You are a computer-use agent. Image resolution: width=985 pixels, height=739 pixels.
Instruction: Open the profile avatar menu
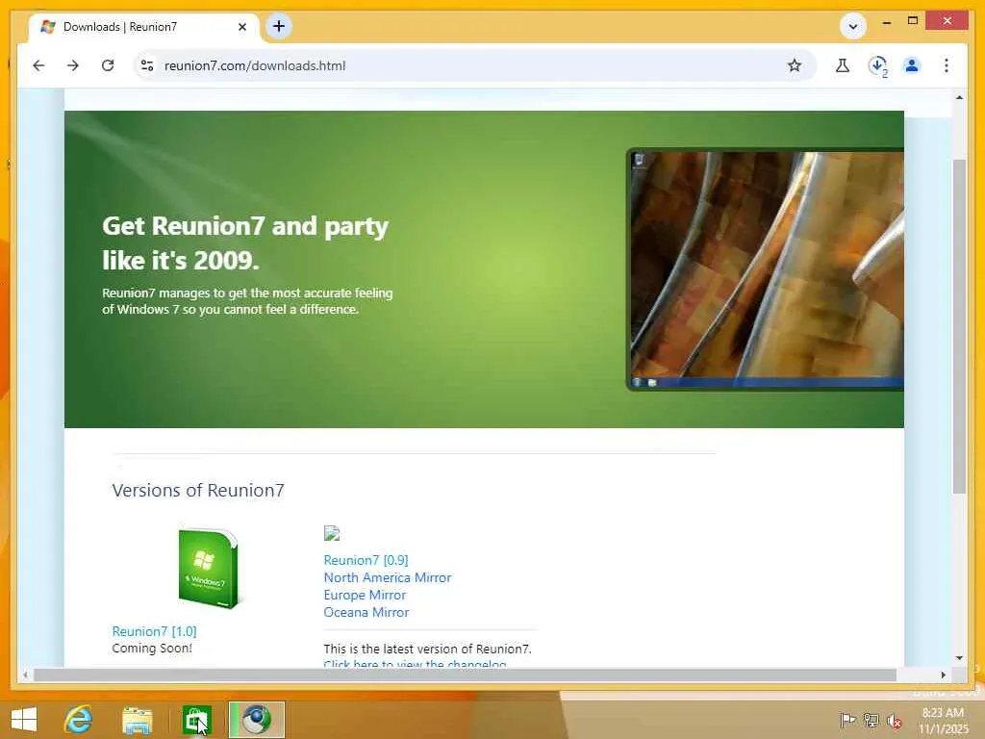[x=912, y=65]
